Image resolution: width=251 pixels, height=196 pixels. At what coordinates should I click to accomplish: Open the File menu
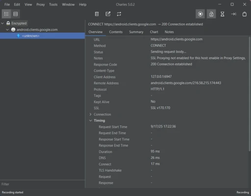(x=7, y=4)
